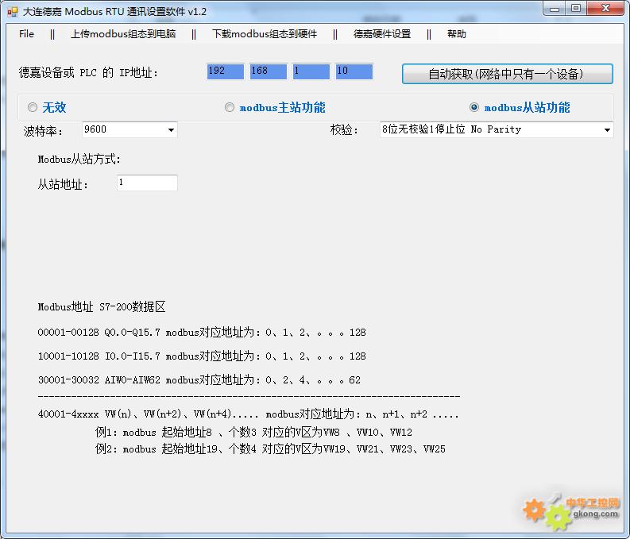Viewport: 630px width, 539px height.
Task: Choose the modbus从站功能 radio button
Action: coord(474,107)
